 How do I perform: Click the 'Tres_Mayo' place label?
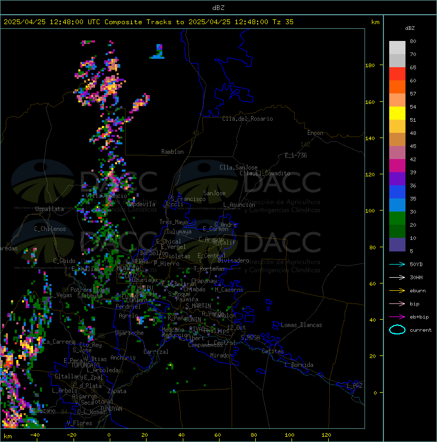tap(173, 222)
